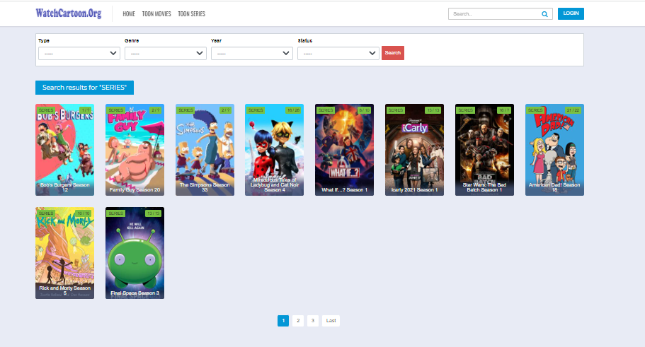Open Miraculous Ladybug Season 4 poster
645x347 pixels.
[275, 150]
